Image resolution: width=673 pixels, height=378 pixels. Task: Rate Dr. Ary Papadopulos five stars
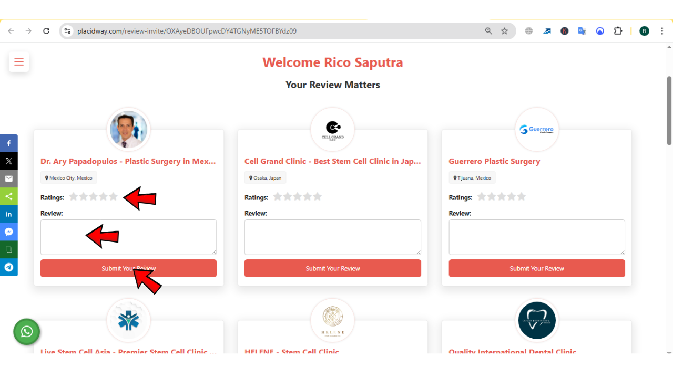pos(113,197)
